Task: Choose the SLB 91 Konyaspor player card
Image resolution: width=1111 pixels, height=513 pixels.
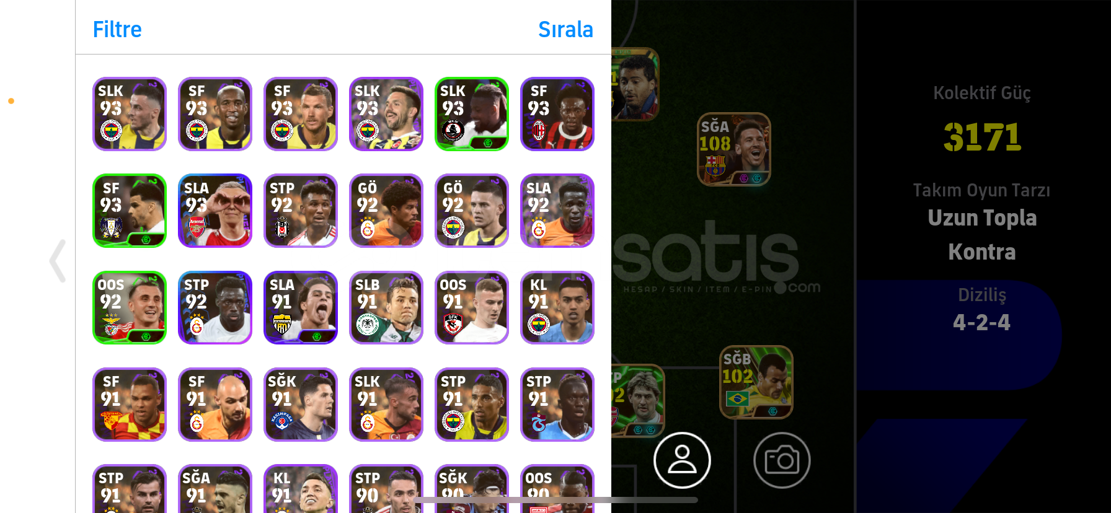Action: 386,307
